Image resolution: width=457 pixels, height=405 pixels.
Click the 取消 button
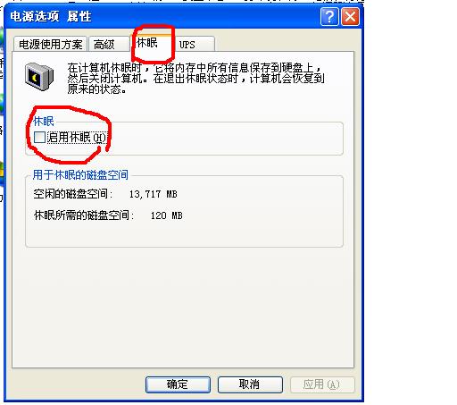[x=250, y=384]
